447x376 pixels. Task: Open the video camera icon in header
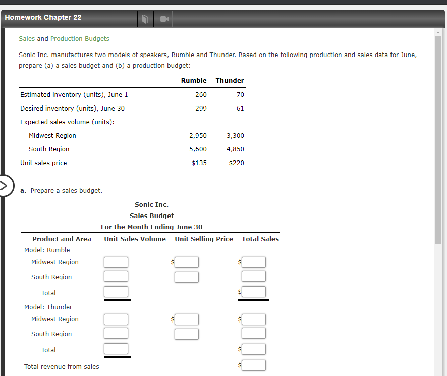164,19
